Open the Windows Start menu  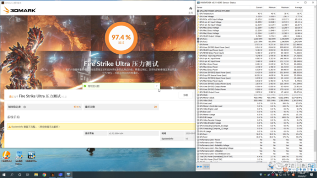4,175
